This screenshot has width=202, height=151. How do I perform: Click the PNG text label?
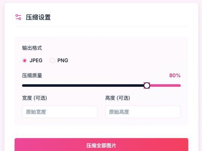tap(63, 60)
